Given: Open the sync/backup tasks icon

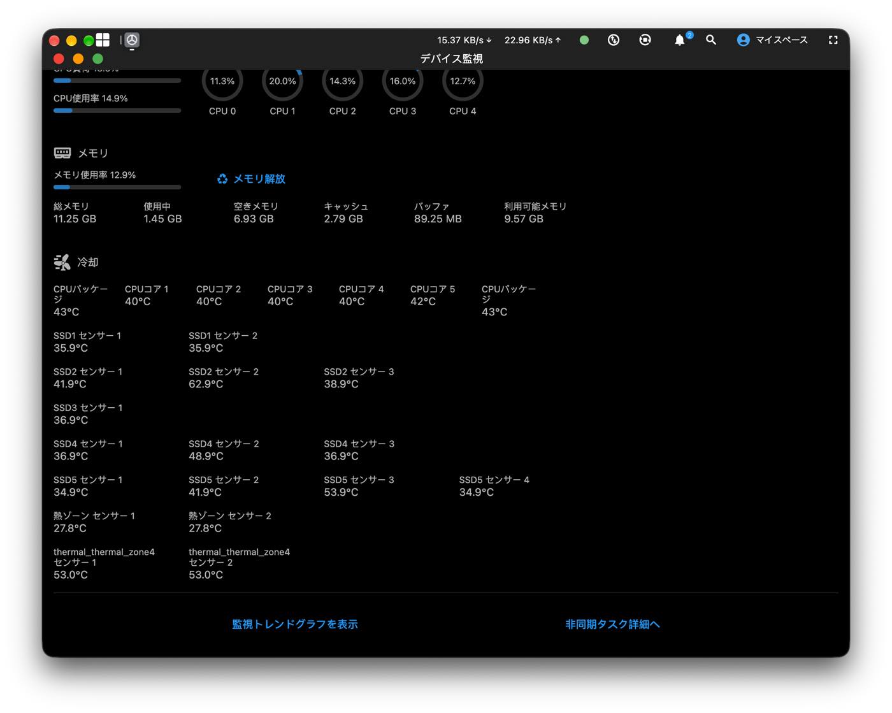Looking at the screenshot, I should [645, 40].
